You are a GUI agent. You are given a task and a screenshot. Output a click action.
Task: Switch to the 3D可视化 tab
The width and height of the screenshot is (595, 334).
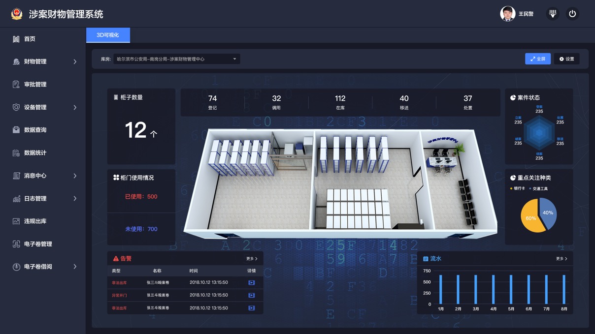click(108, 35)
